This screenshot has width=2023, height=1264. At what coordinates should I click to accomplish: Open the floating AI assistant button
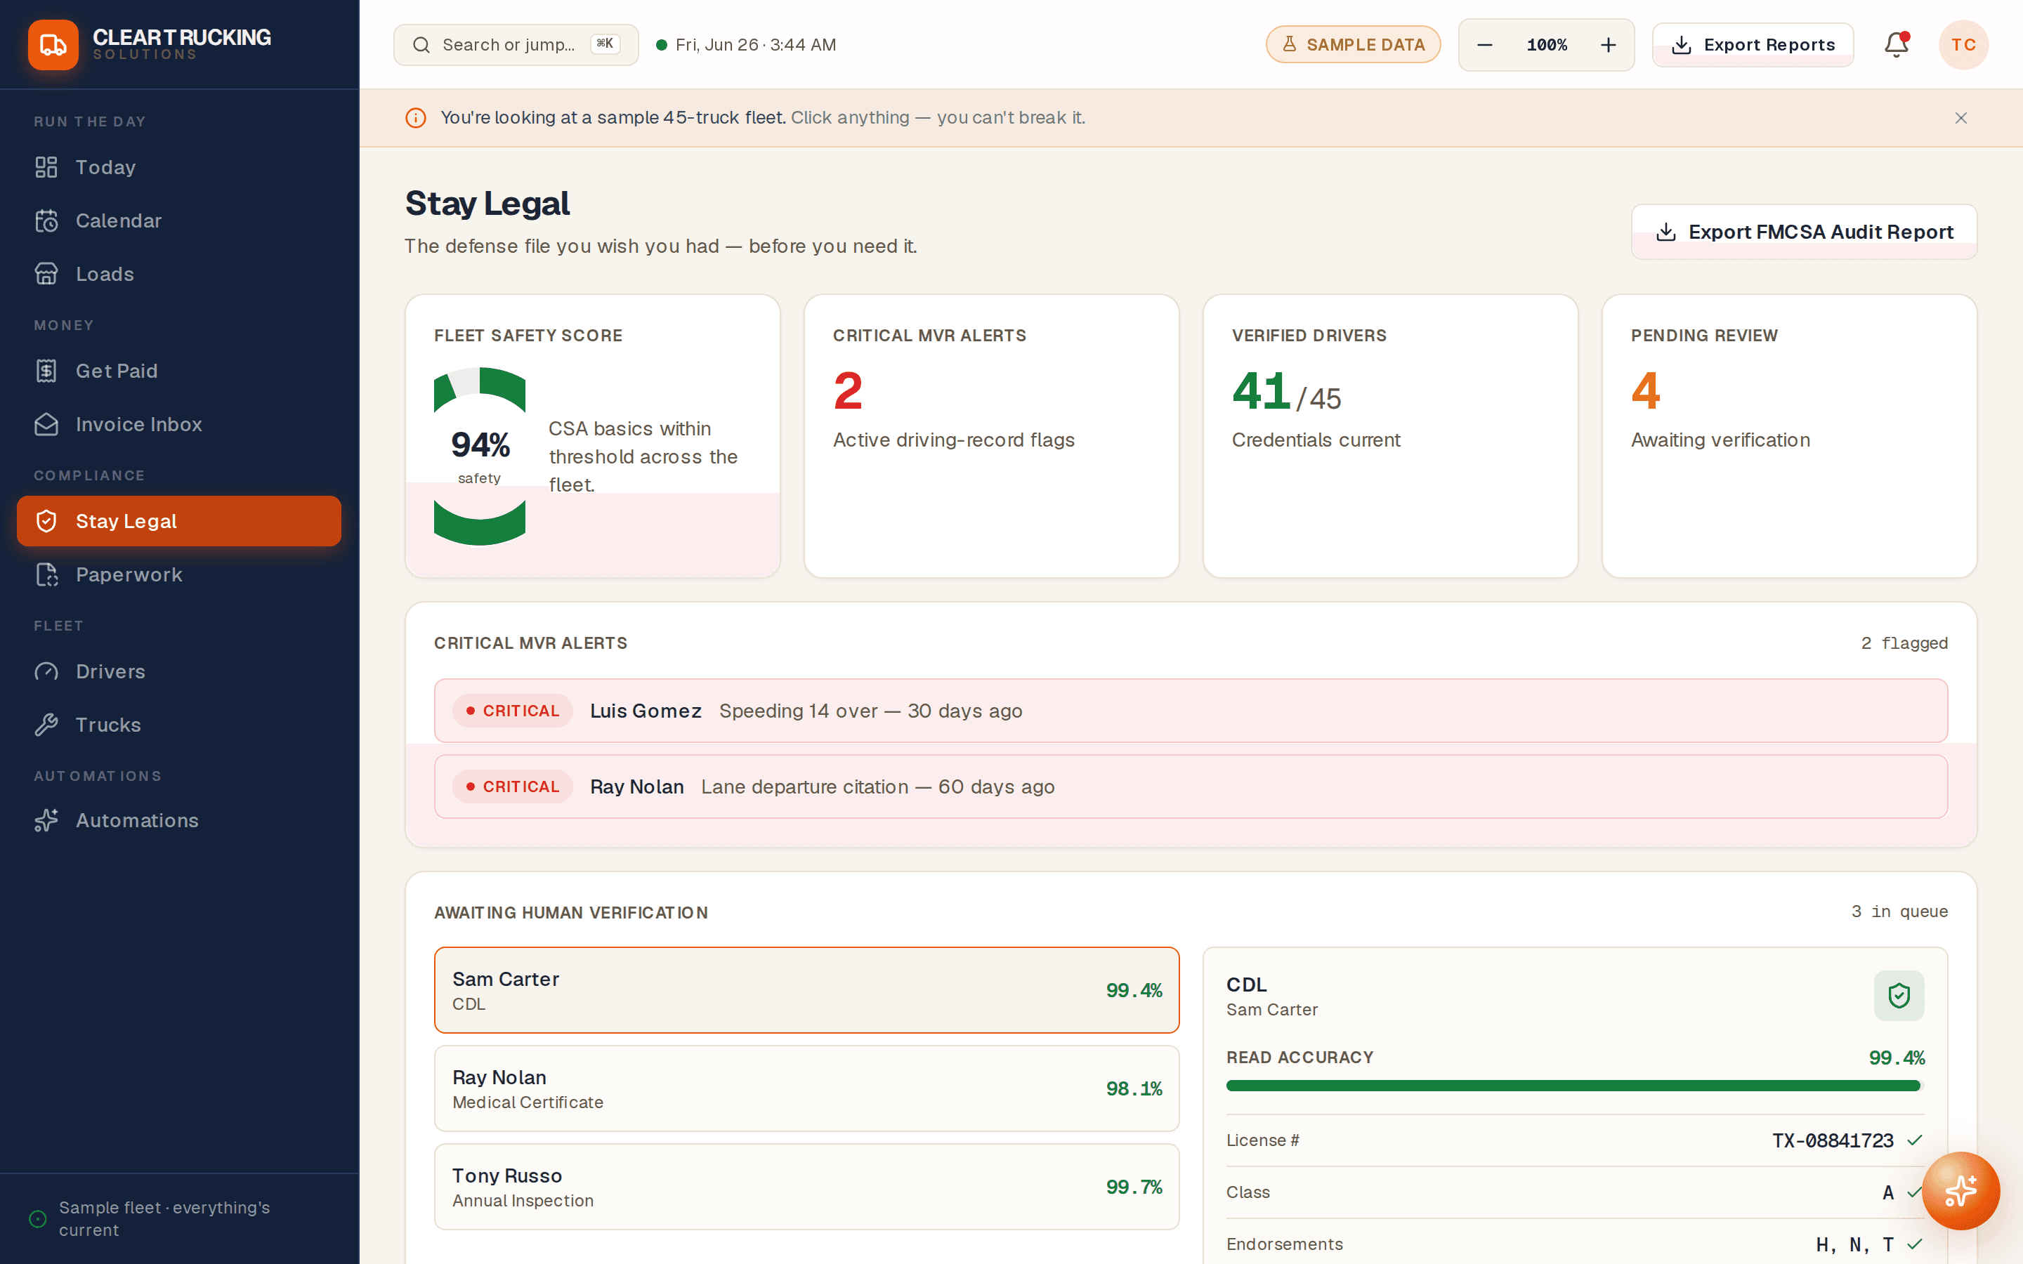coord(1960,1190)
